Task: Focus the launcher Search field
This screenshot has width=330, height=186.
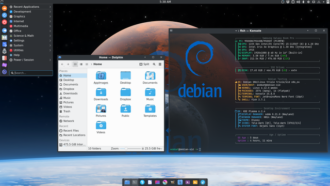Action: tap(31, 73)
